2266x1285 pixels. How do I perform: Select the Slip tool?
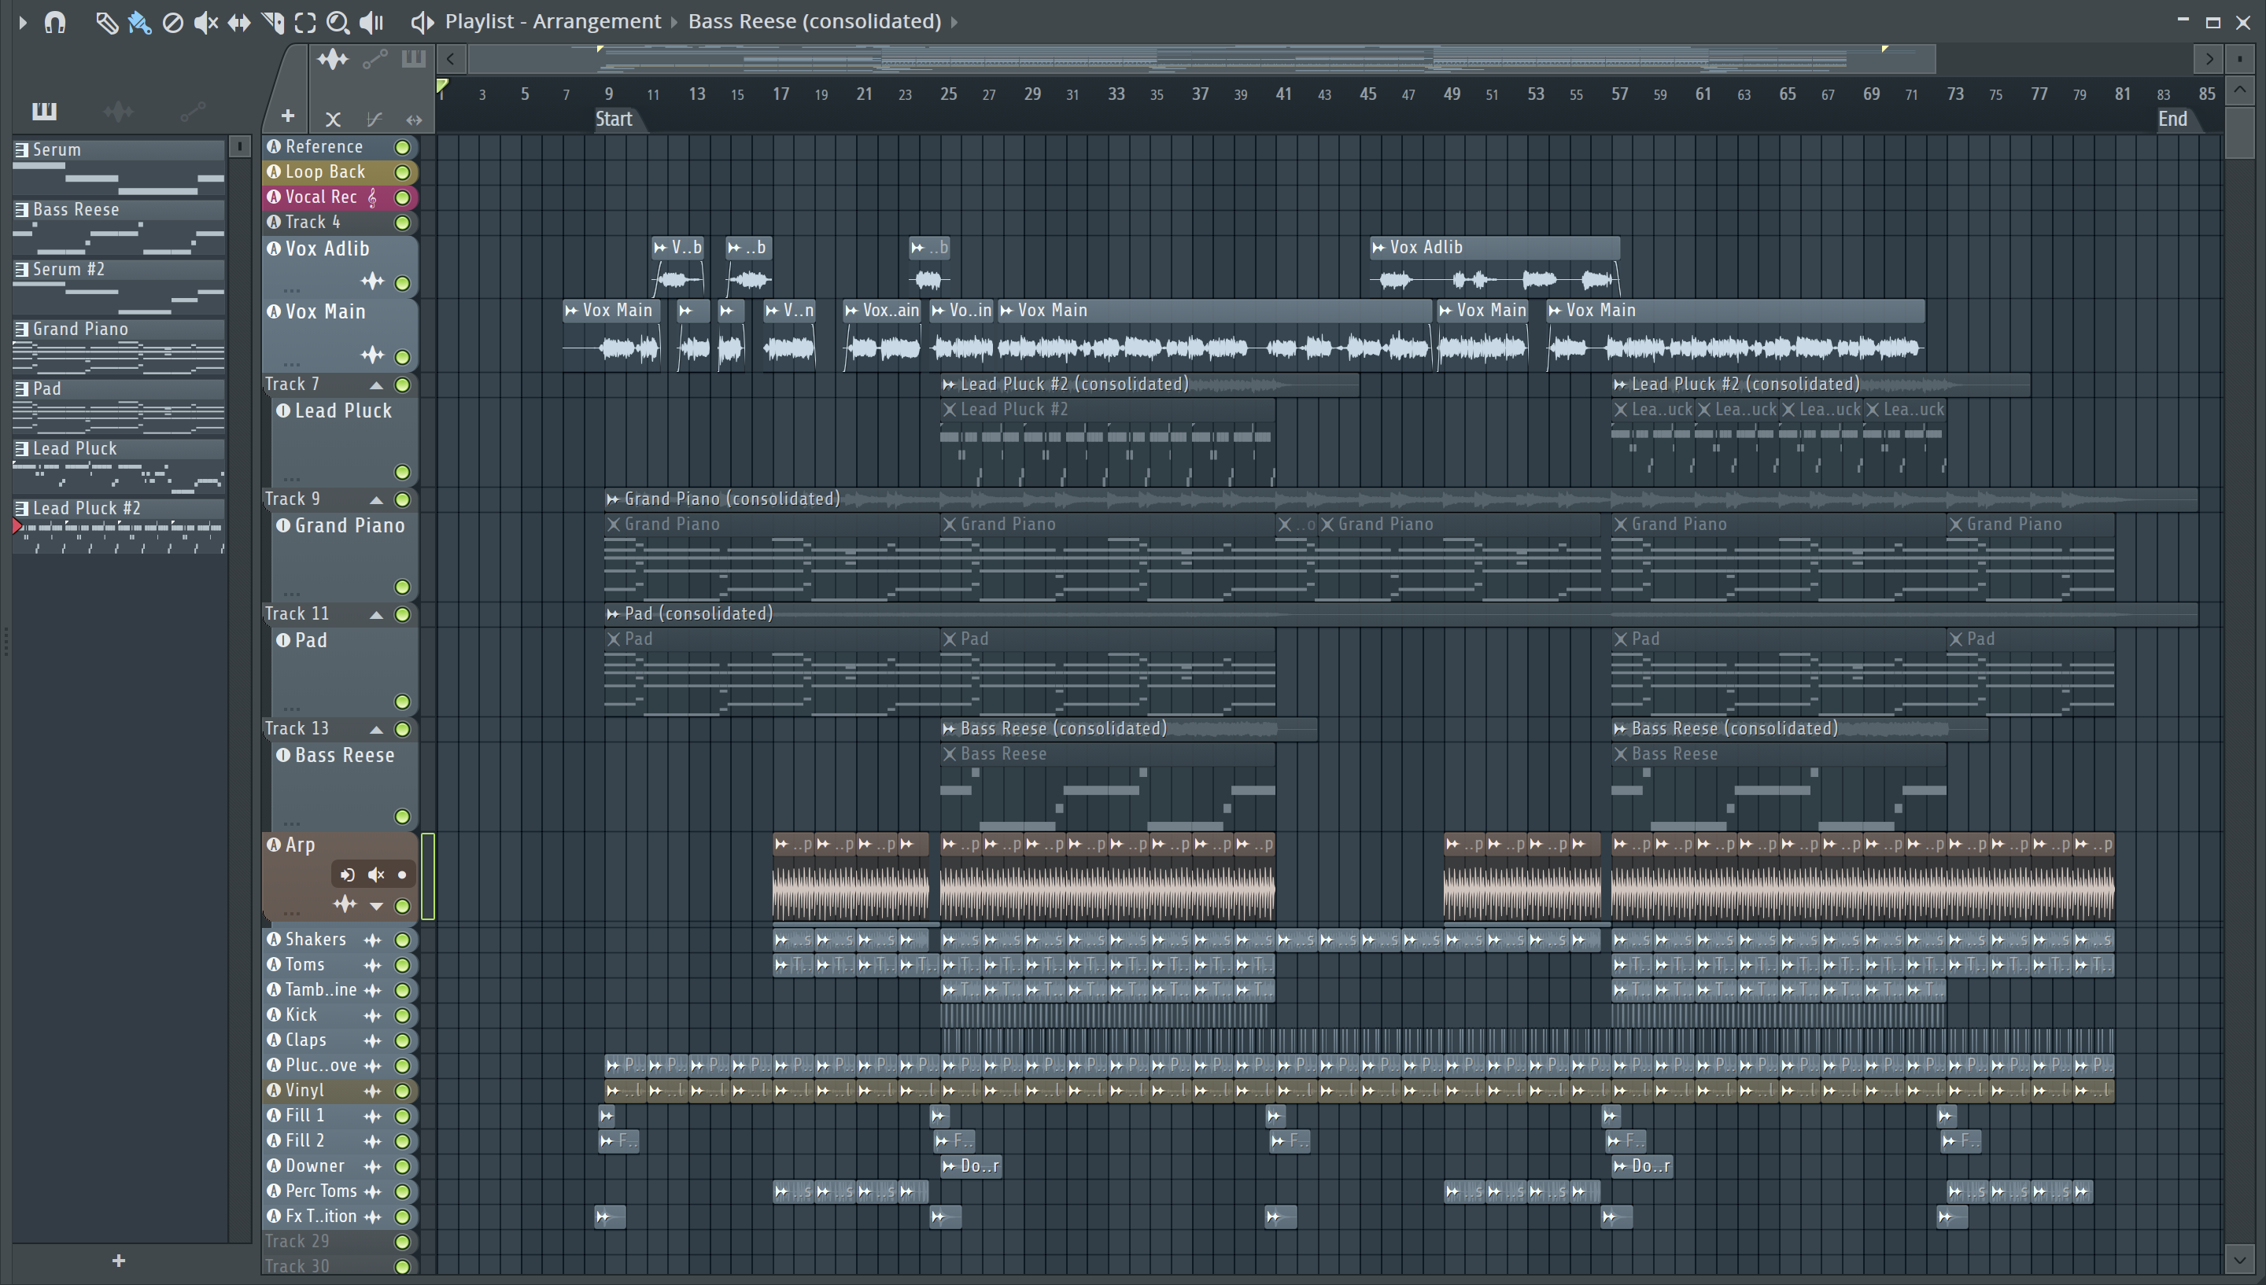click(x=238, y=22)
